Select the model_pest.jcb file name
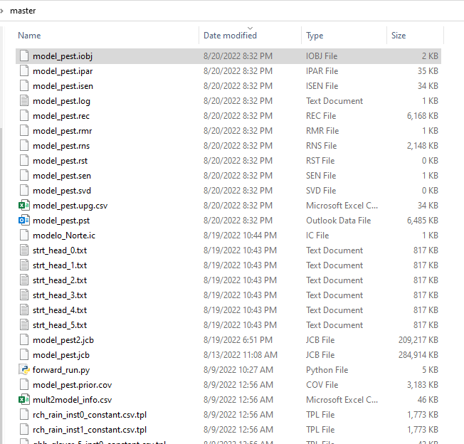The image size is (464, 444). pos(61,354)
